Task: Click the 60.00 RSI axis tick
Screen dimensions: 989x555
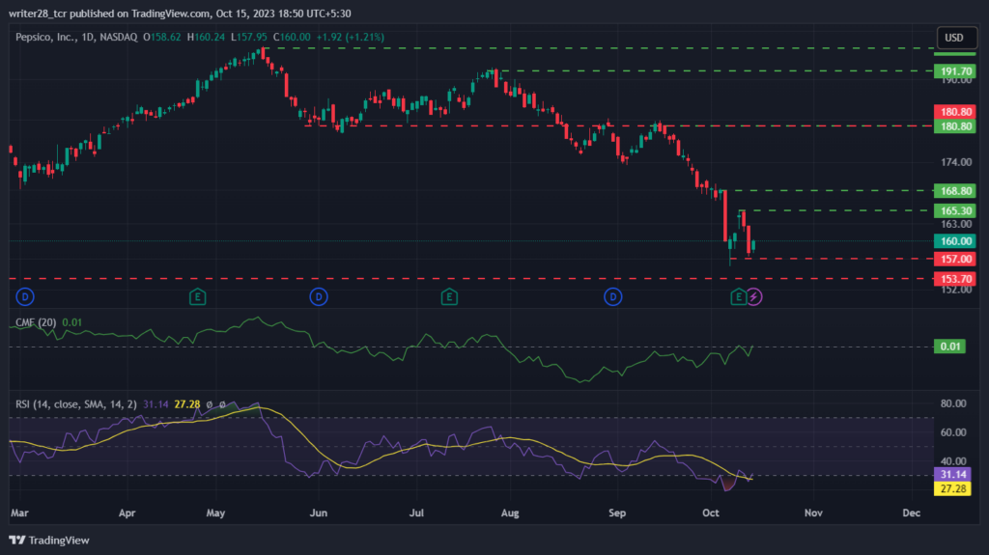Action: click(x=953, y=432)
